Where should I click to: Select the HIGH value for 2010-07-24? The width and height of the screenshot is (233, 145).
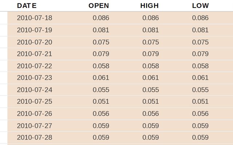coord(150,90)
